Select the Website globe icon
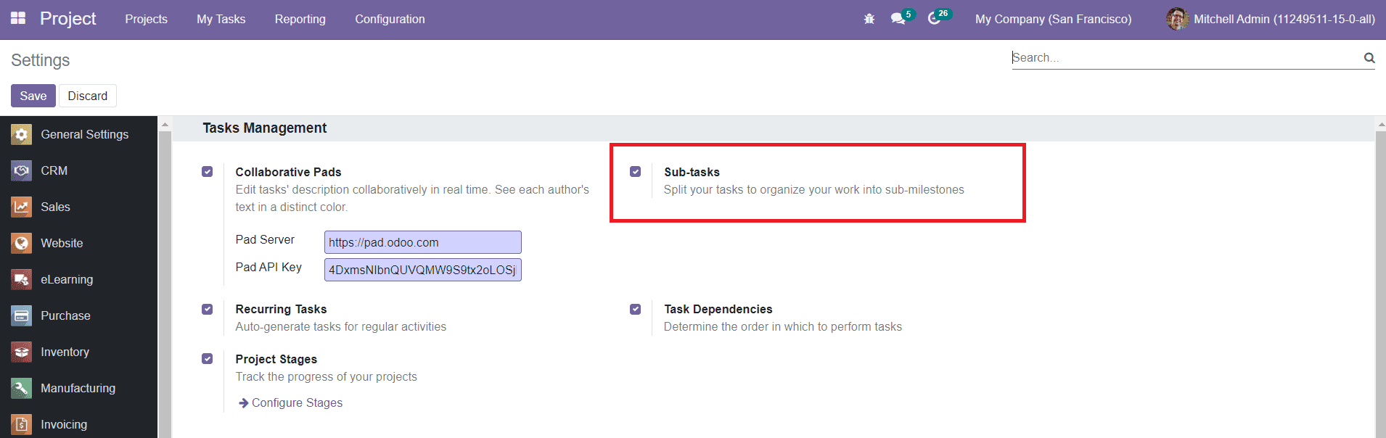 [22, 243]
